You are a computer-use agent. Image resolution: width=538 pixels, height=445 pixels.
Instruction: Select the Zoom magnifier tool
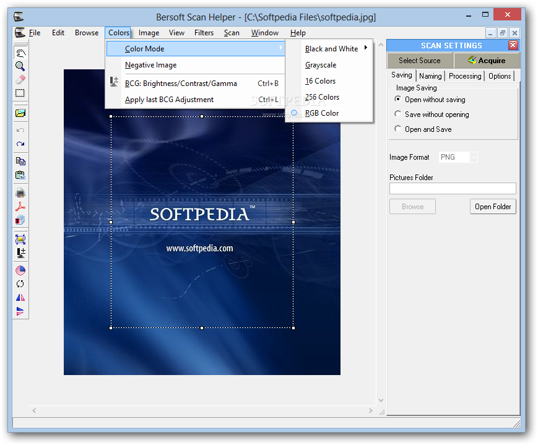20,66
